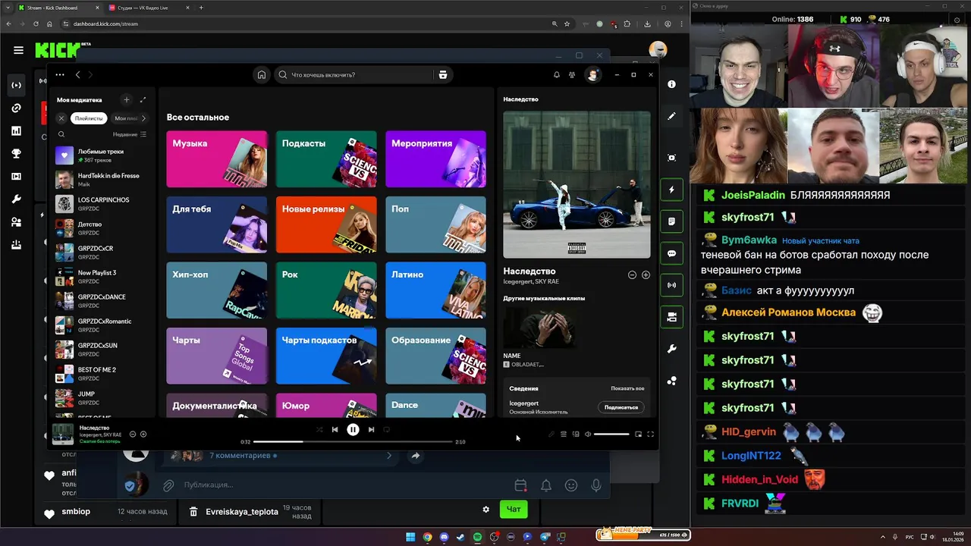This screenshot has width=971, height=546.
Task: Select the Мои плейлисты filter chip
Action: point(125,118)
